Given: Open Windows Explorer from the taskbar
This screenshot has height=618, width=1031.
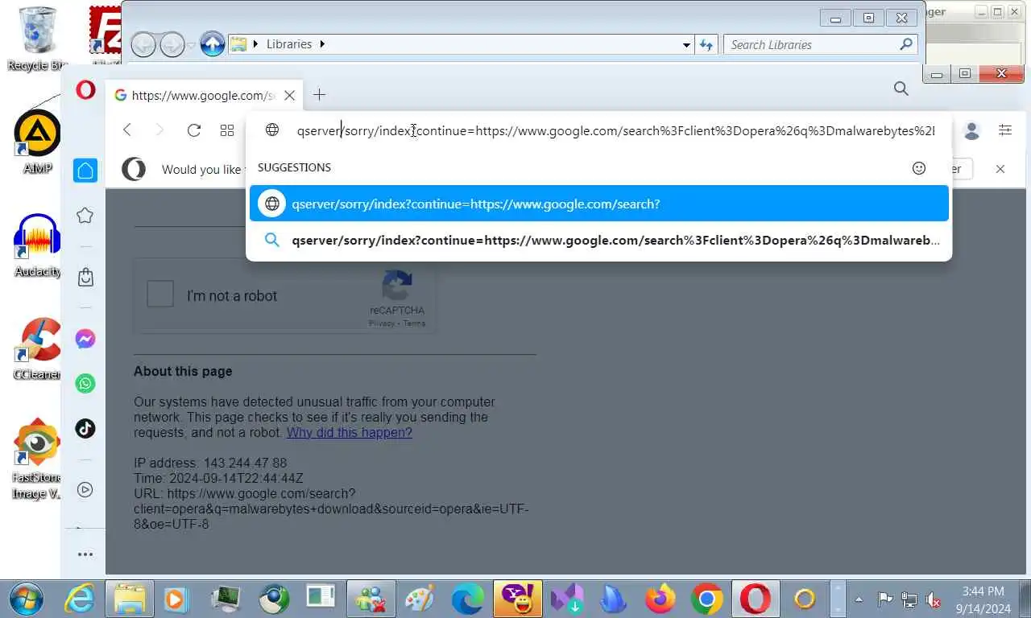Looking at the screenshot, I should (x=128, y=599).
